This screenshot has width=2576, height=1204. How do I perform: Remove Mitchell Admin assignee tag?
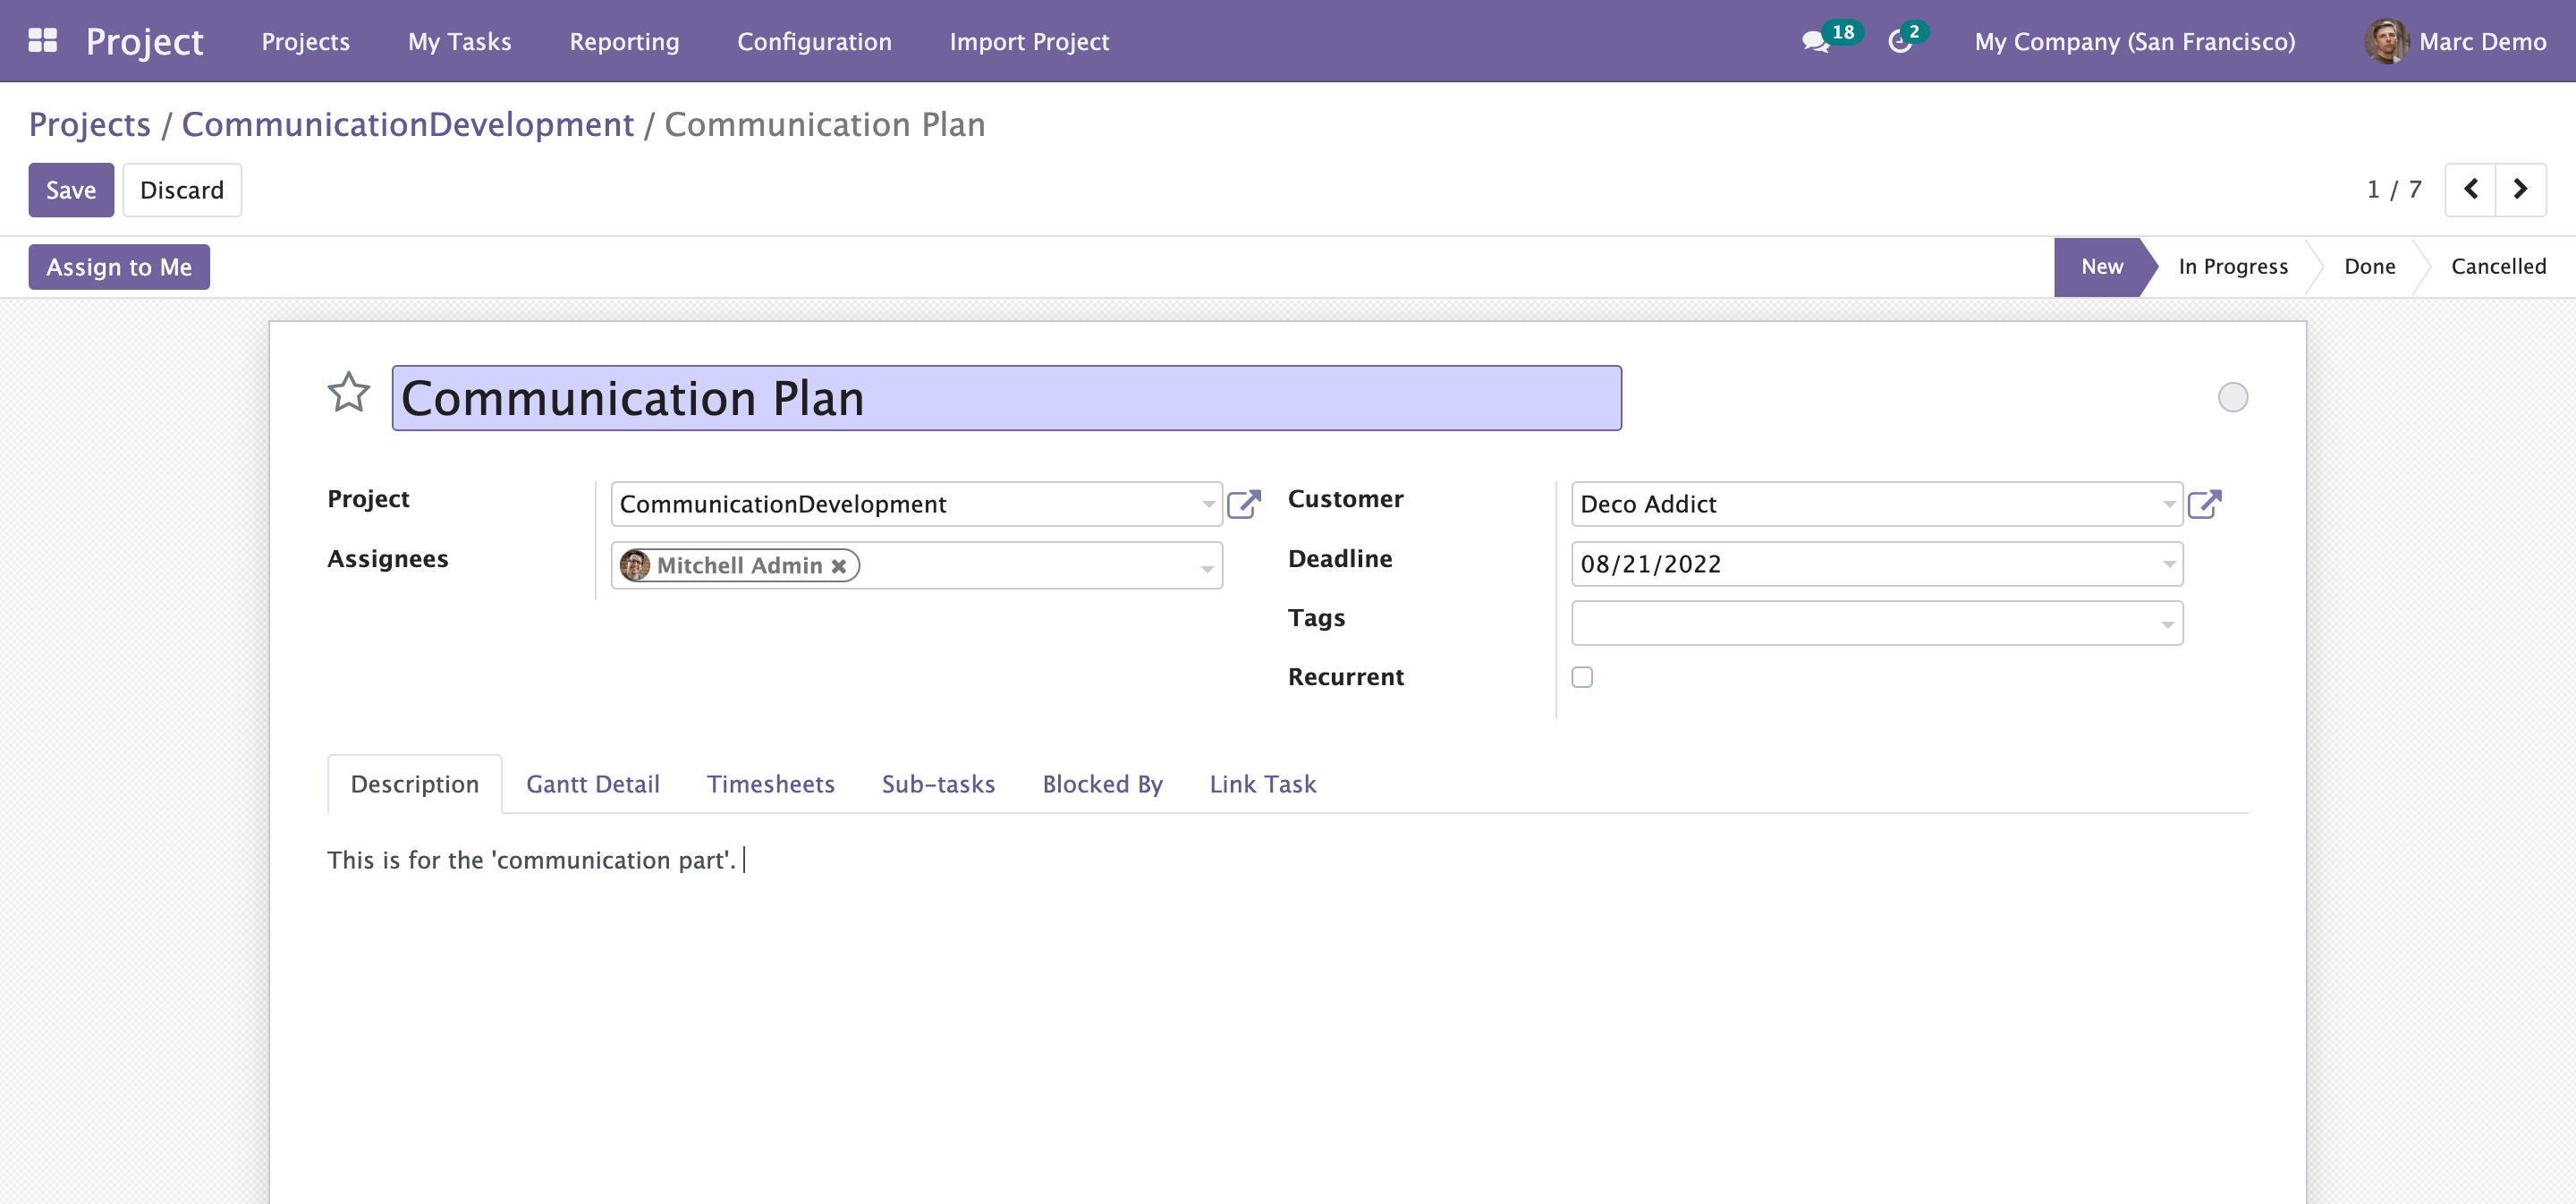839,566
